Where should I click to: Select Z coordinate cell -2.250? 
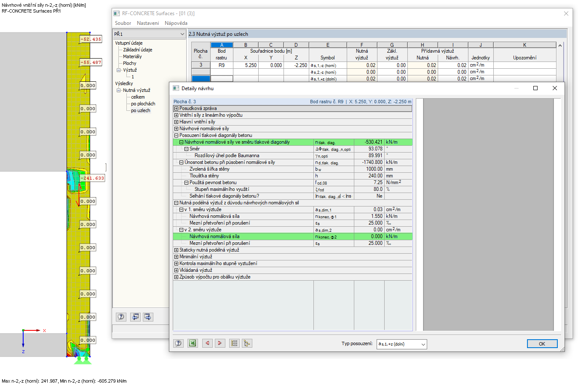pos(296,65)
